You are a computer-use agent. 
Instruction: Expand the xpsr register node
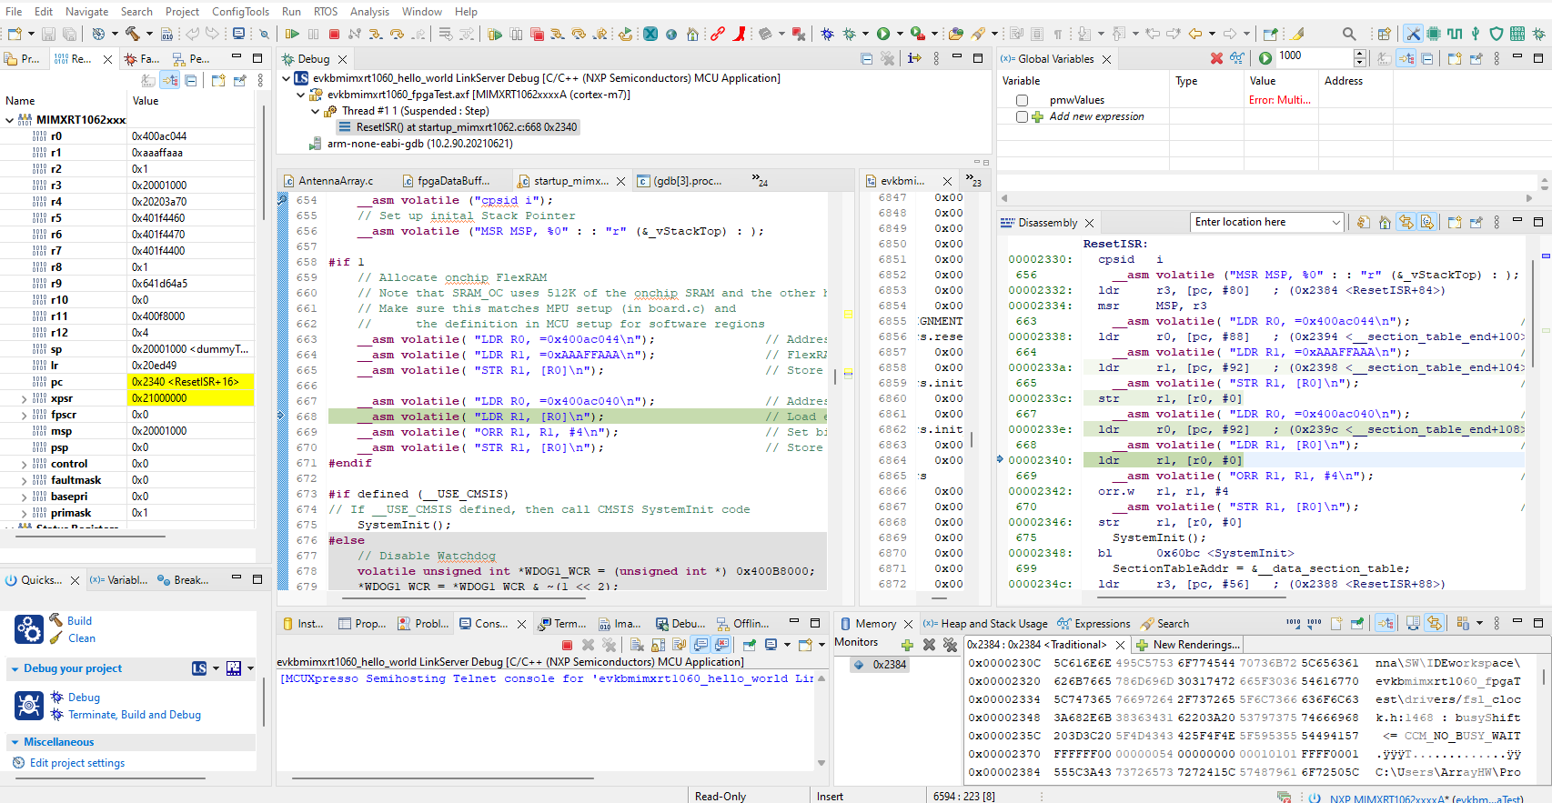coord(24,398)
